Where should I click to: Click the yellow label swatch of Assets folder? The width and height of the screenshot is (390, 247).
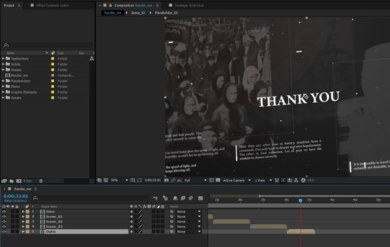[53, 98]
